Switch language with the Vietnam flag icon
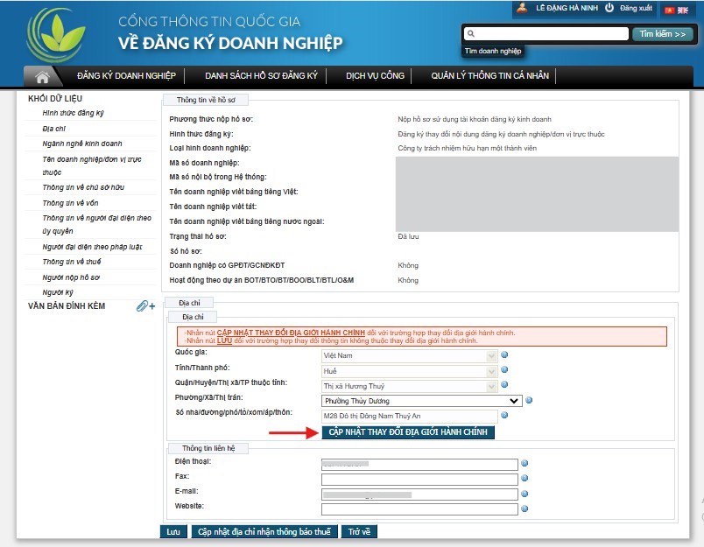This screenshot has height=547, width=704. click(670, 10)
